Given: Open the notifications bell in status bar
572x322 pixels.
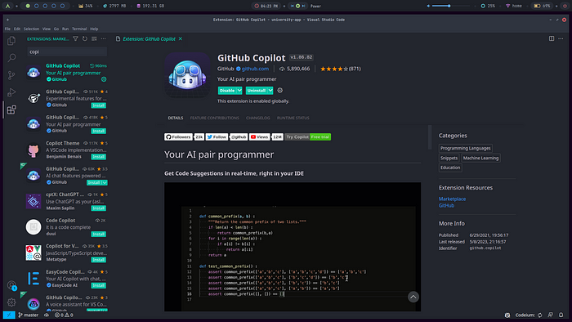Looking at the screenshot, I should (x=561, y=315).
